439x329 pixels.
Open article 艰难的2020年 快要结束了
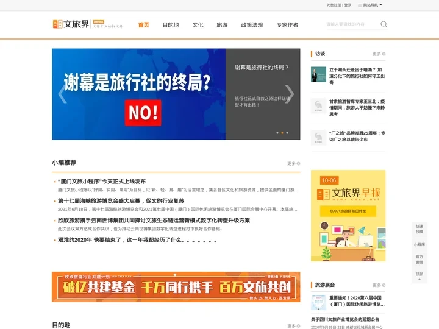137,240
